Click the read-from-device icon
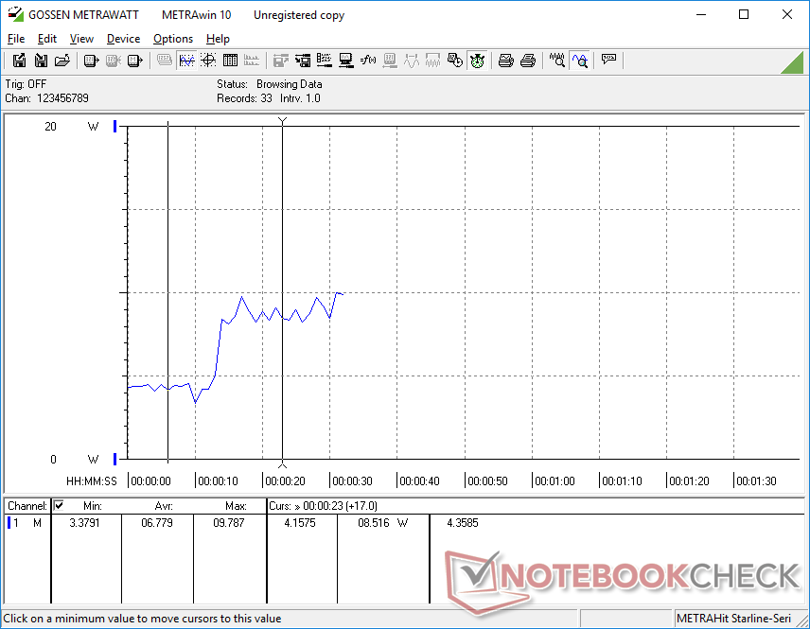This screenshot has width=810, height=629. coord(92,61)
